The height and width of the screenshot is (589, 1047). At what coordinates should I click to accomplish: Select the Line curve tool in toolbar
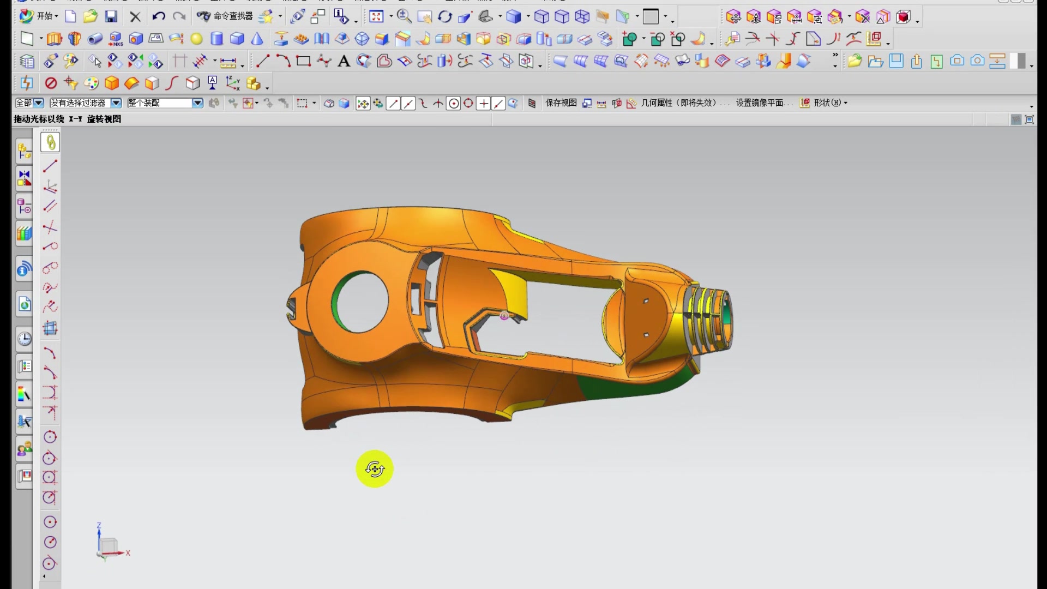tap(262, 61)
